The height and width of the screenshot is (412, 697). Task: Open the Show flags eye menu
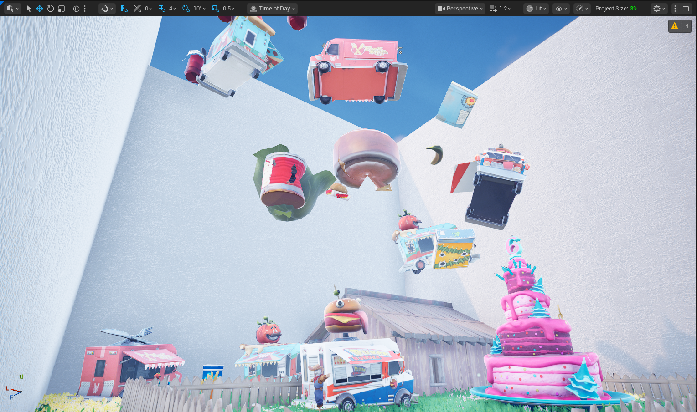point(561,9)
